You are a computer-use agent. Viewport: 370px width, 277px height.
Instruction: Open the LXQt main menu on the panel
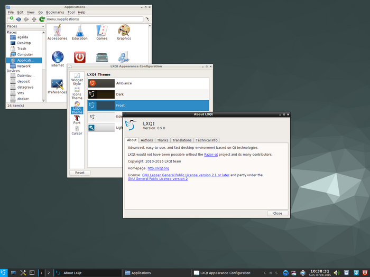click(x=4, y=272)
